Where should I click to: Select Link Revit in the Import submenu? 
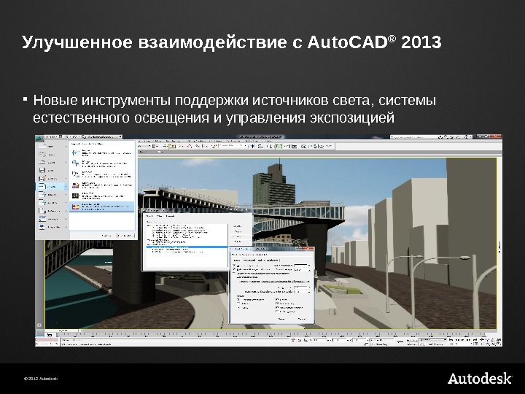102,185
